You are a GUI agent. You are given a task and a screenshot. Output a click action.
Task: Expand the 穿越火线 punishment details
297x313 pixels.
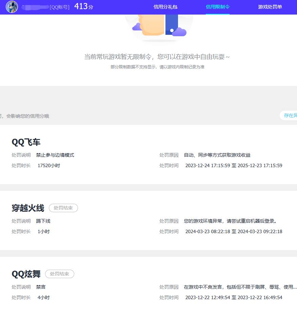148,220
